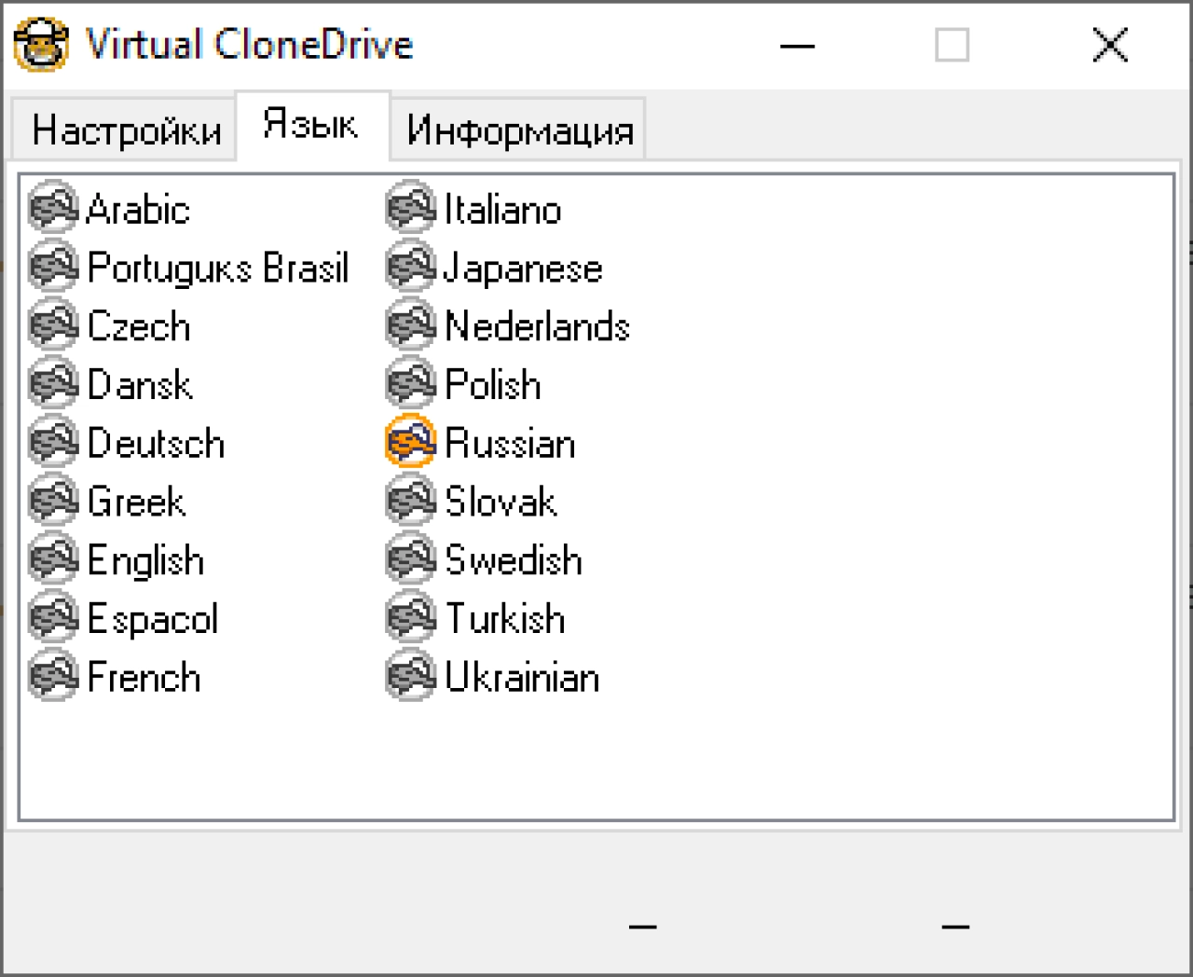Click the sheep icon beside Nederlands
This screenshot has width=1193, height=977.
click(411, 325)
